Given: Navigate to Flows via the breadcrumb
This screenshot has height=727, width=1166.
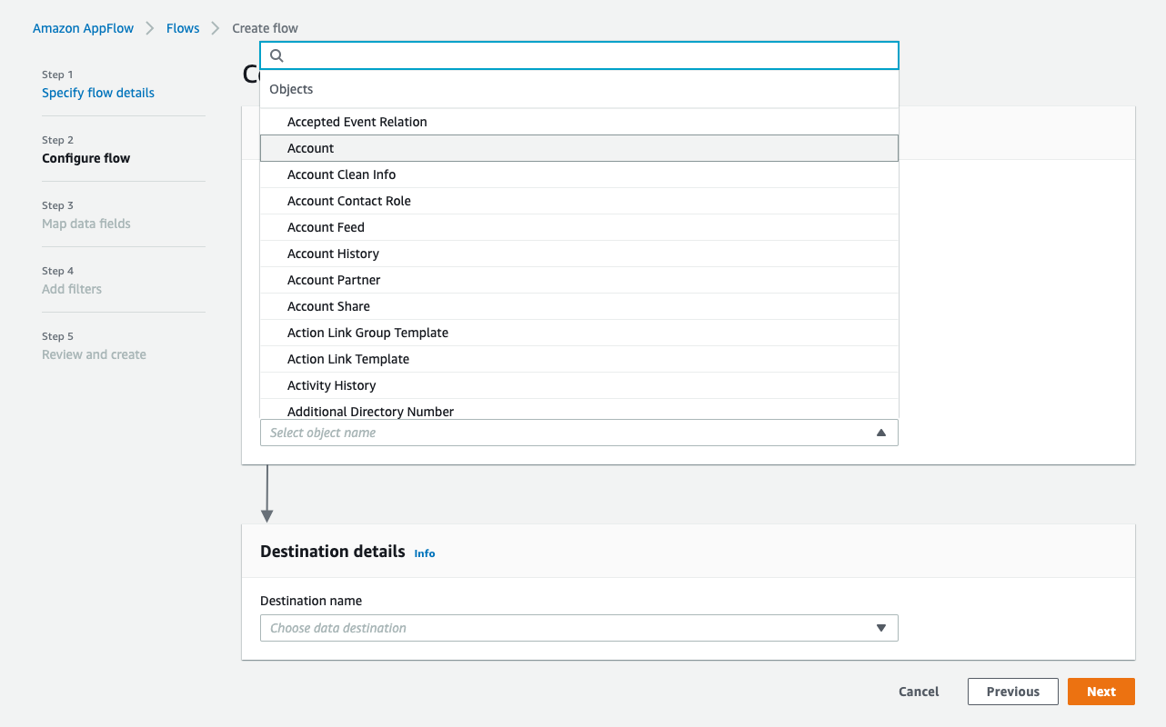Looking at the screenshot, I should click(183, 28).
